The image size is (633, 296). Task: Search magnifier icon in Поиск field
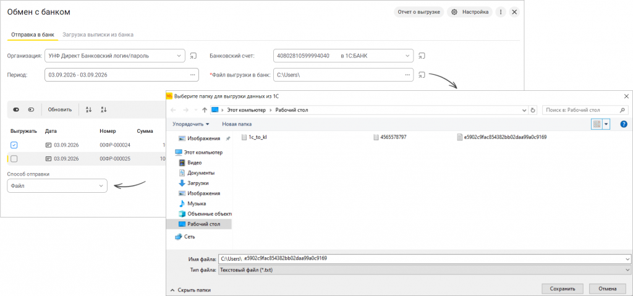622,110
